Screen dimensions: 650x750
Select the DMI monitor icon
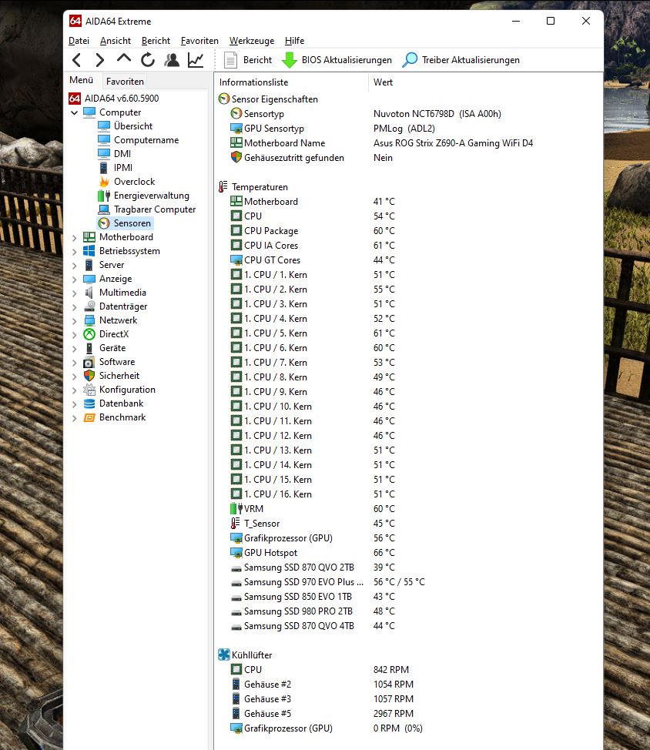tap(104, 153)
